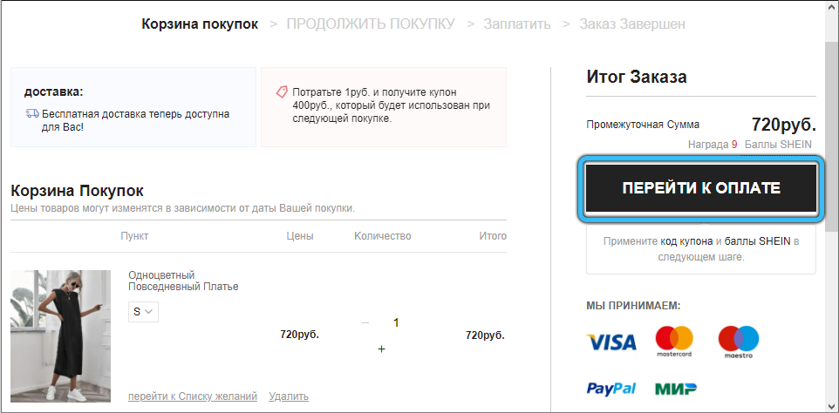
Task: Click the 720руб. value under Итого column
Action: (x=485, y=335)
